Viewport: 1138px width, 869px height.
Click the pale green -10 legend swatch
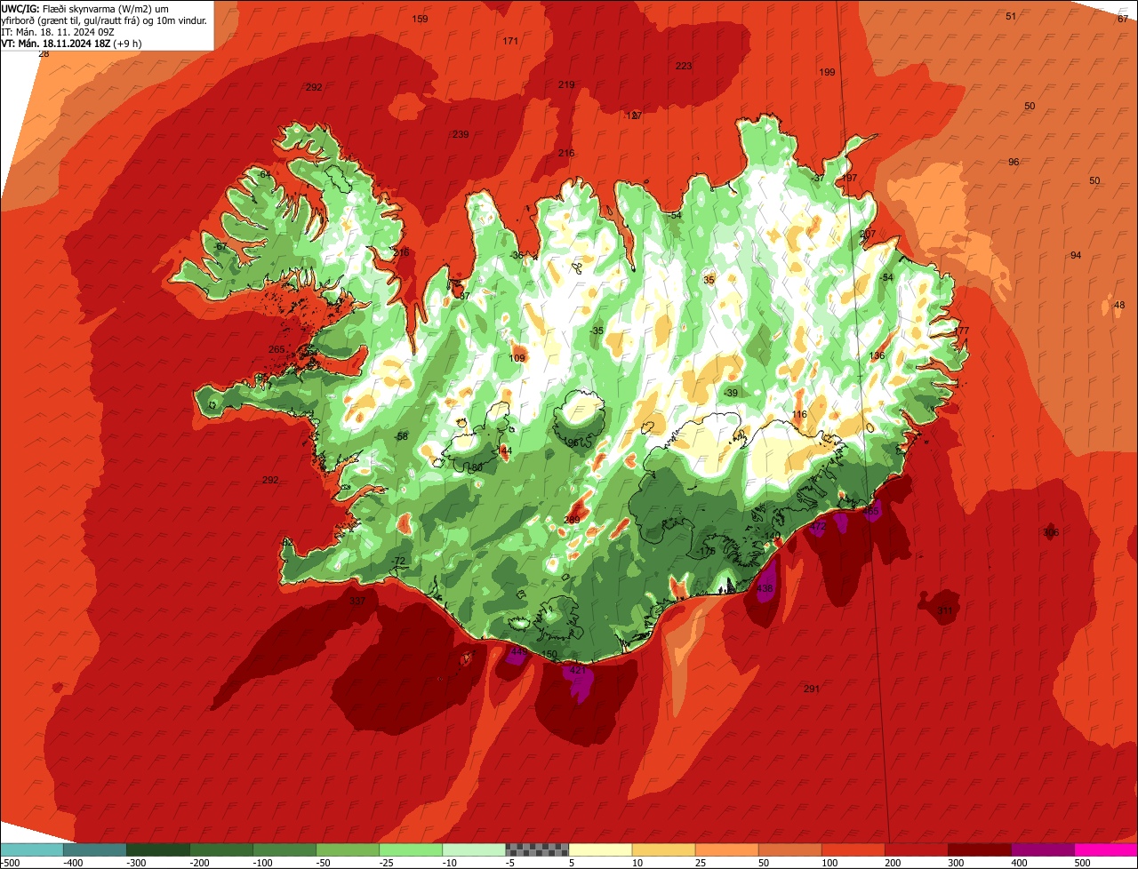(x=474, y=849)
